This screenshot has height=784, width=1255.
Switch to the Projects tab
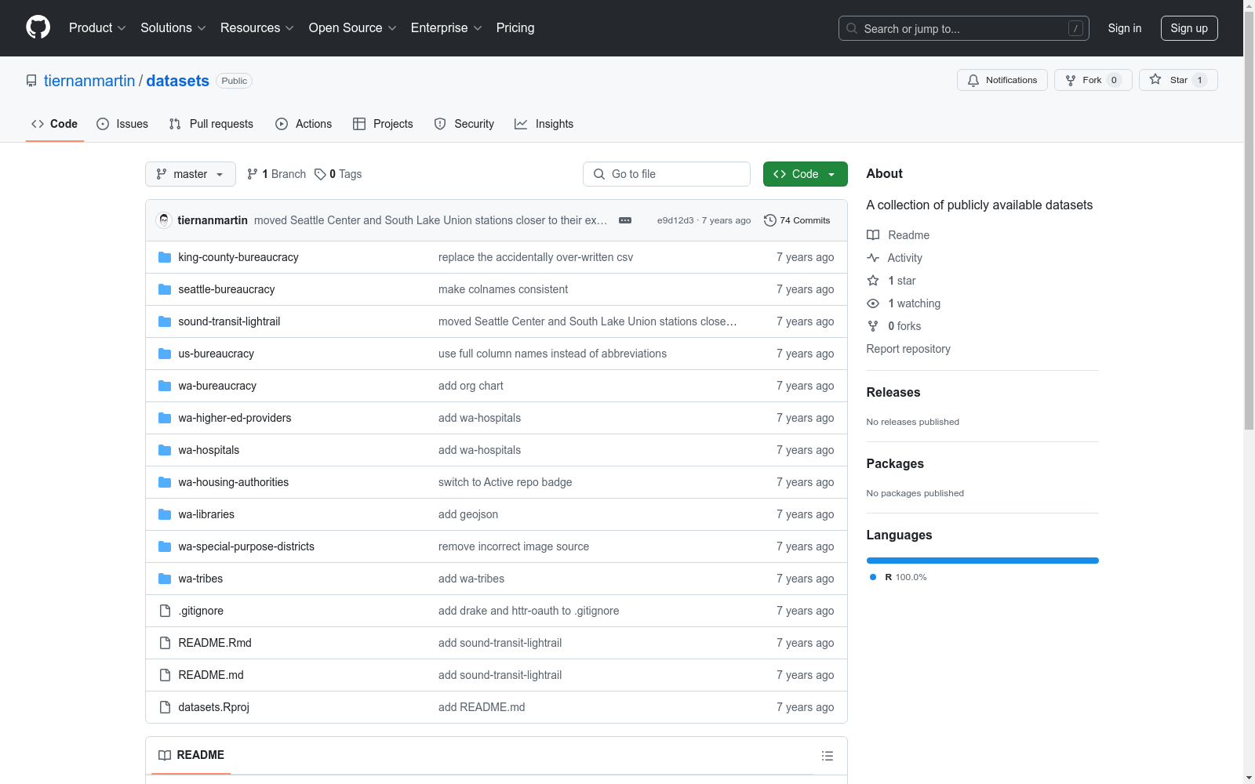pyautogui.click(x=383, y=124)
